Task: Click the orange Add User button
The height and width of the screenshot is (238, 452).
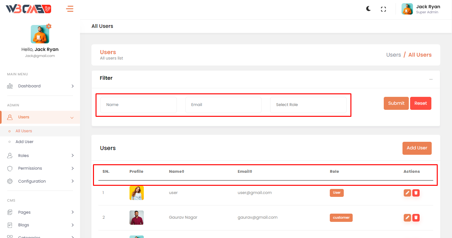Action: click(x=417, y=148)
